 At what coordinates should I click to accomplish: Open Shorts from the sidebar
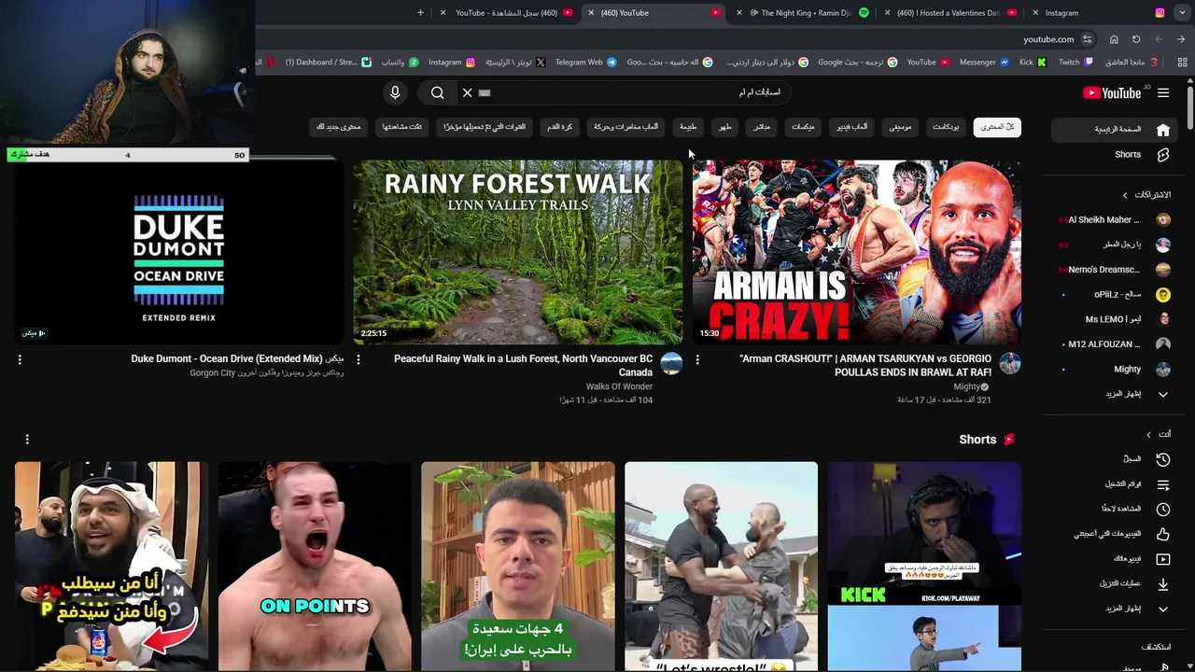tap(1127, 154)
